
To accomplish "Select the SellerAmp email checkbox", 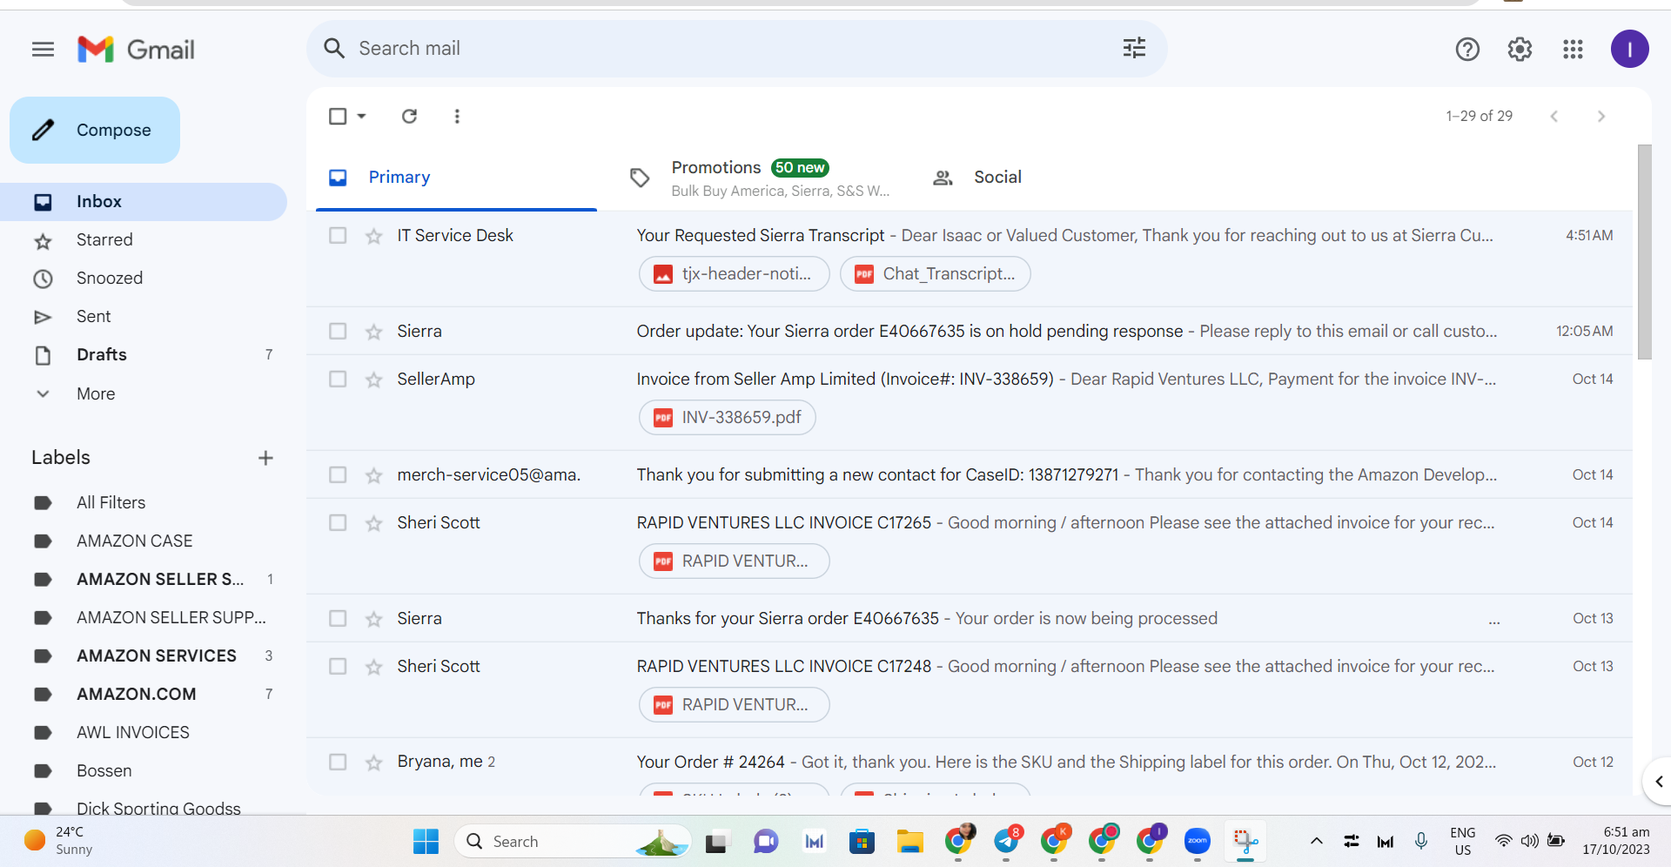I will (x=338, y=379).
